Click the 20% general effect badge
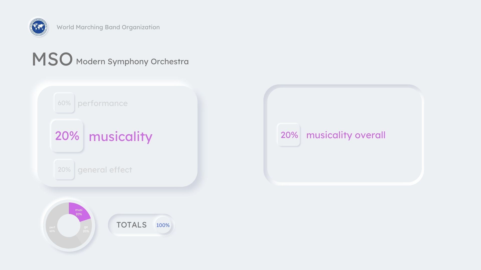 click(64, 169)
